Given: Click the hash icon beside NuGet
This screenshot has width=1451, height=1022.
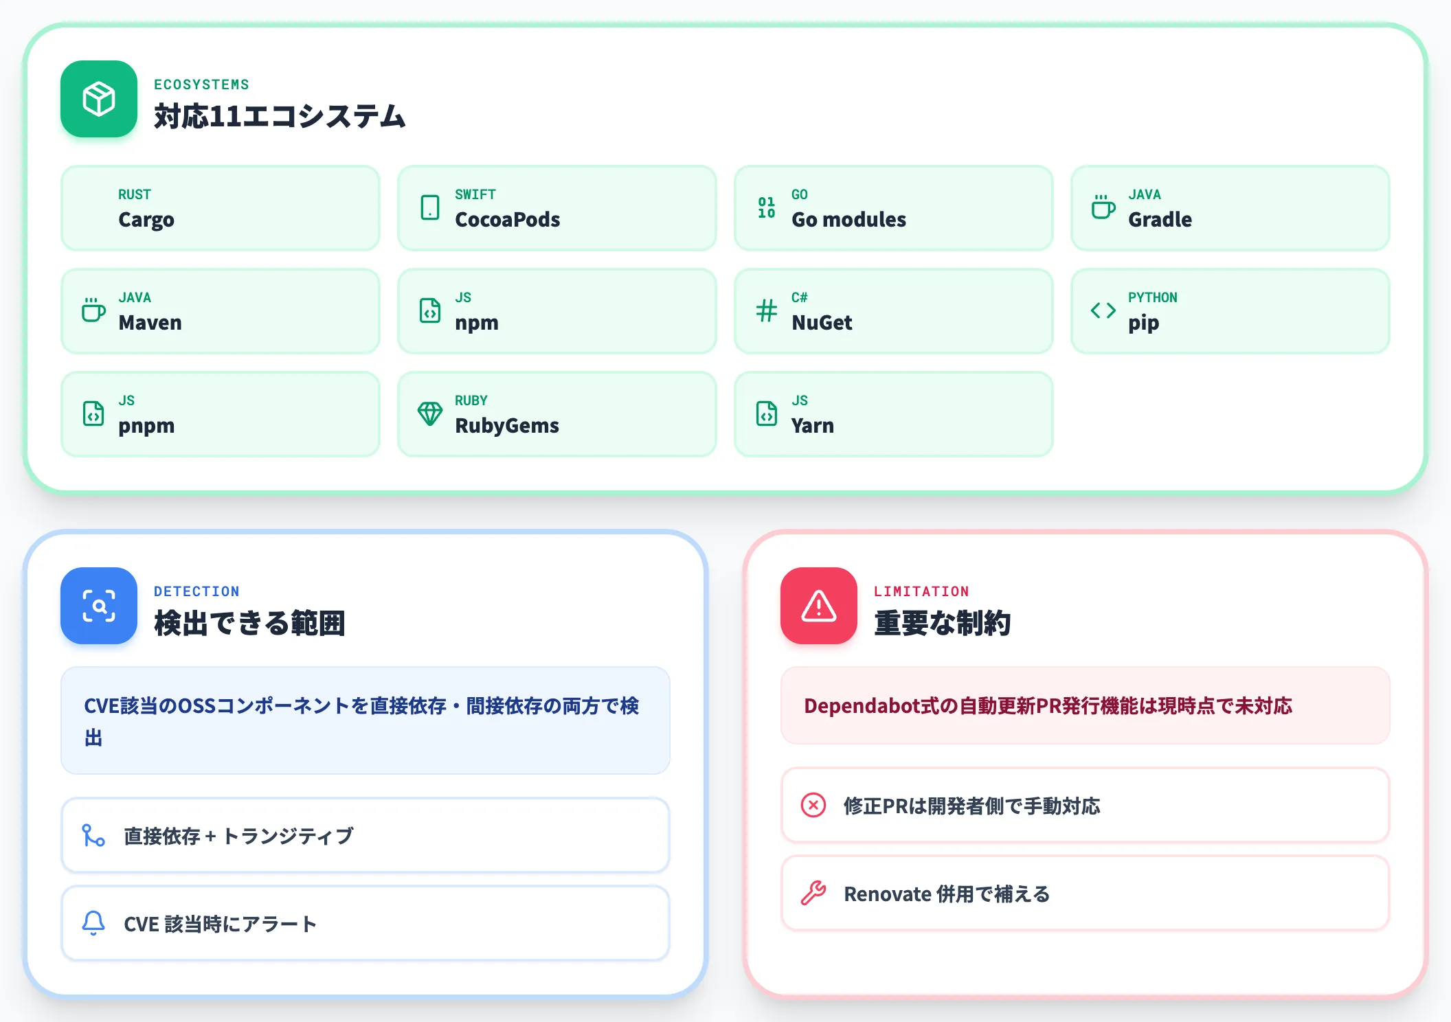Looking at the screenshot, I should point(767,310).
